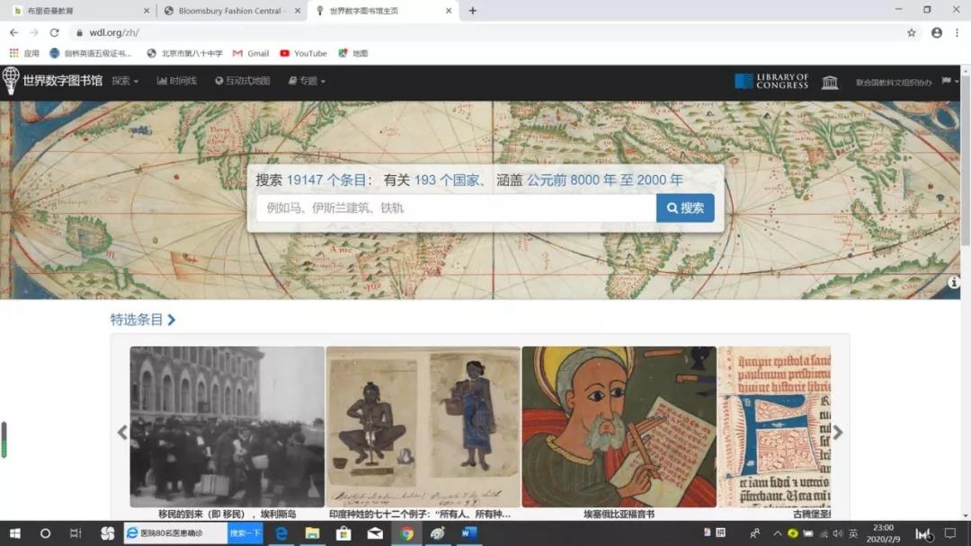Viewport: 971px width, 546px height.
Task: Open Word from the Windows taskbar
Action: (x=468, y=533)
